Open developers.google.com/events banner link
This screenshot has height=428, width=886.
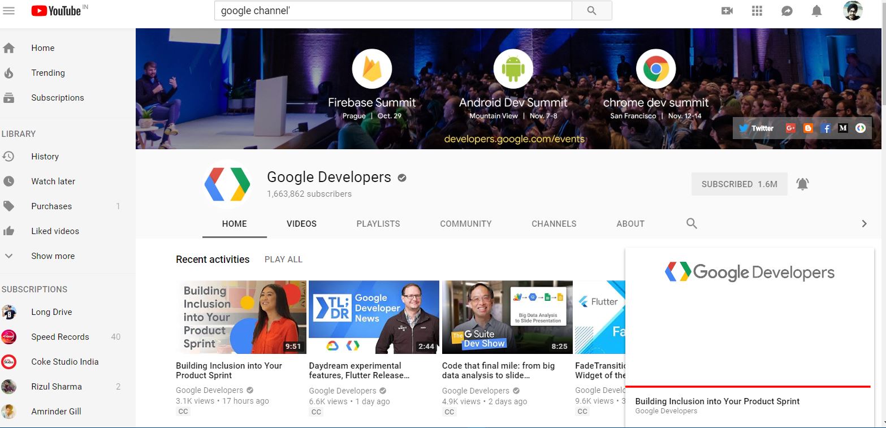(514, 139)
